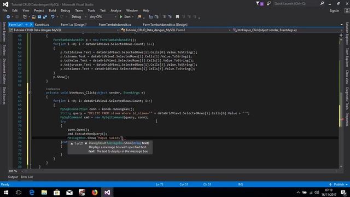Screen dimensions: 350x197
Task: Click the account avatar icon near Sign in
Action: point(347,10)
